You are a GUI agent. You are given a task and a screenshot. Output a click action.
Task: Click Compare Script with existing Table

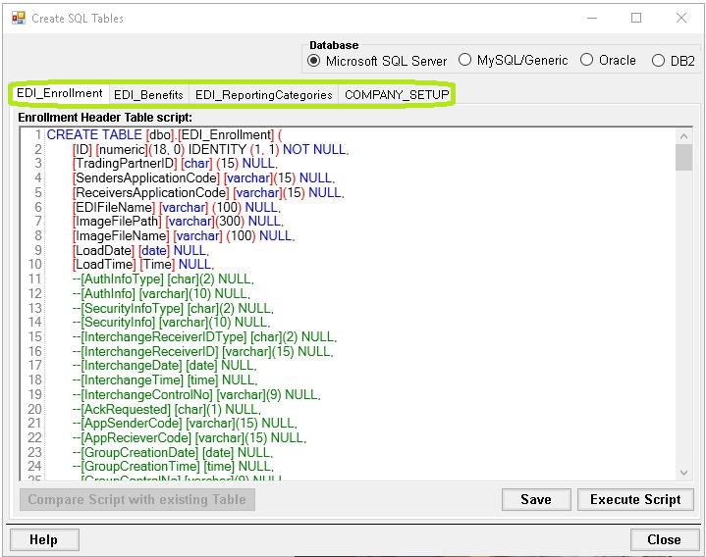pos(137,499)
